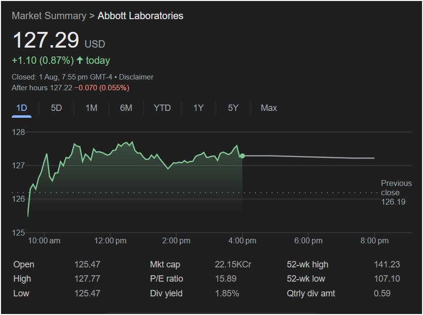Click the 6:00 pm axis label
423x315 pixels.
309,240
